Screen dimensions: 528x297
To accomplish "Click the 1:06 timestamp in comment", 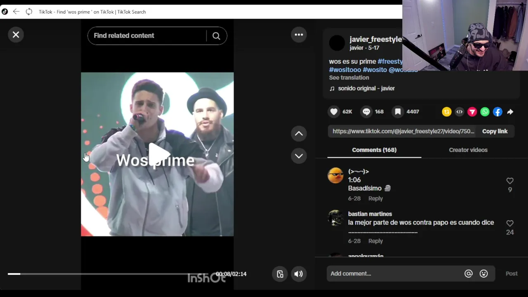I will tap(354, 180).
